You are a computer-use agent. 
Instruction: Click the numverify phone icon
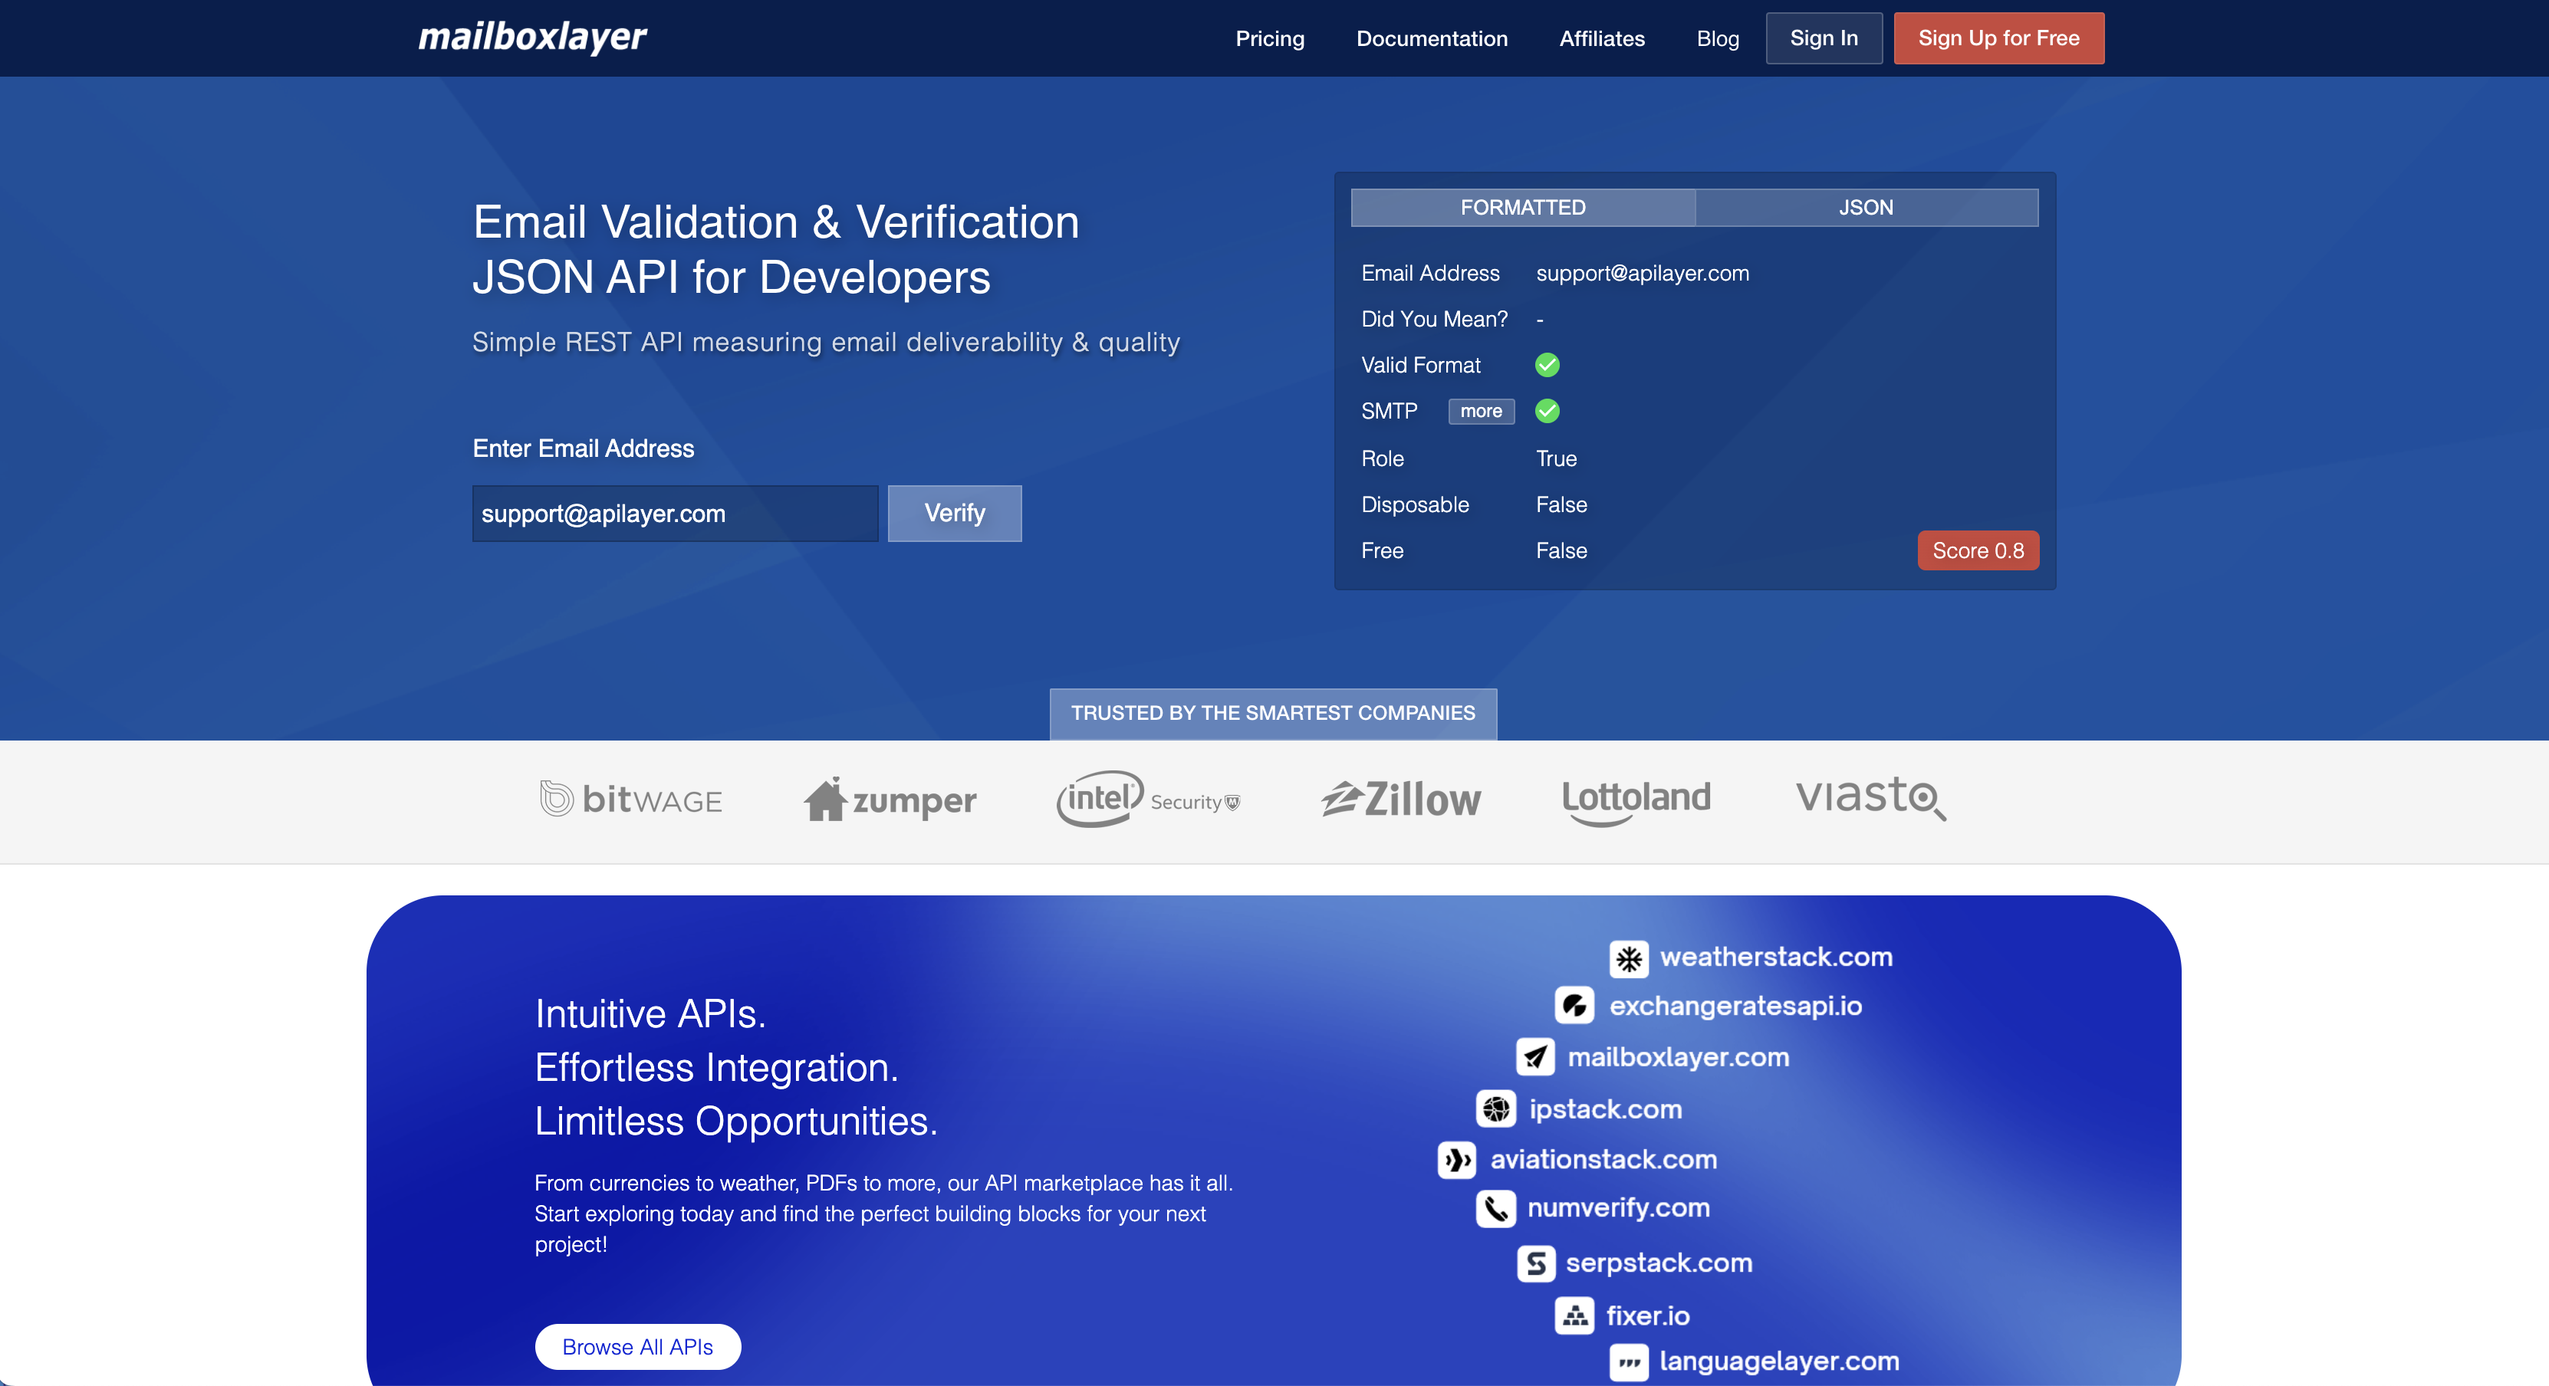coord(1496,1208)
